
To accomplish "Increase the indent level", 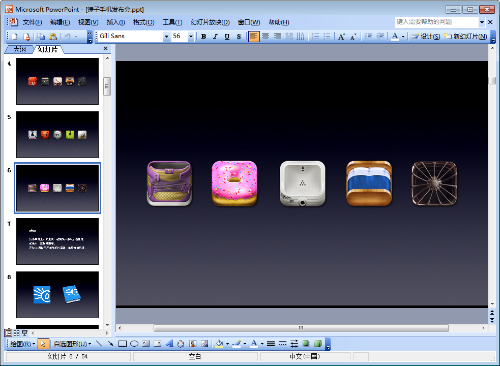I will (380, 36).
